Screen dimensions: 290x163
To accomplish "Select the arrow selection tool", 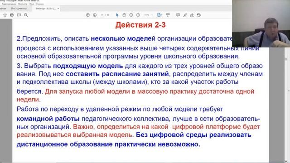I will click(x=117, y=15).
